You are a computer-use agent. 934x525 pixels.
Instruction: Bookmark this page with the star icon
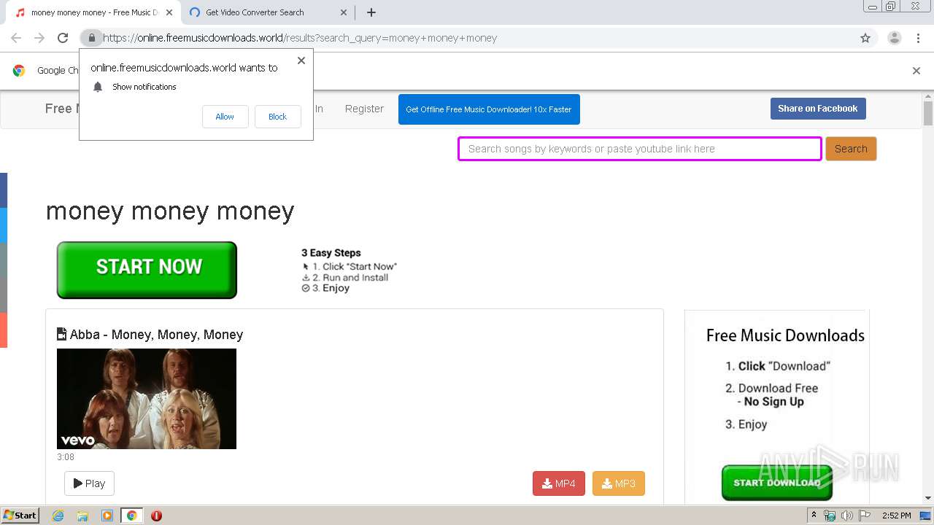(x=865, y=38)
